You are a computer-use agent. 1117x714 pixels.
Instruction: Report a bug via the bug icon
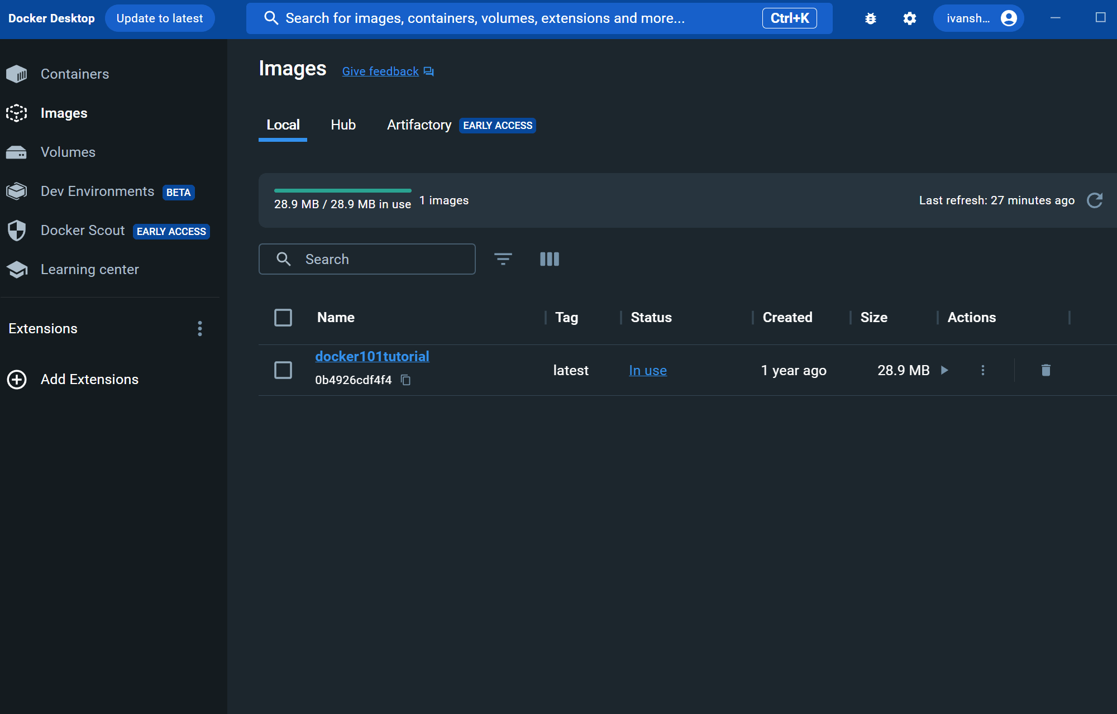click(870, 18)
